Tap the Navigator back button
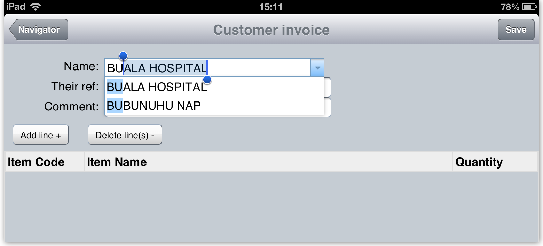The image size is (543, 246). tap(39, 30)
